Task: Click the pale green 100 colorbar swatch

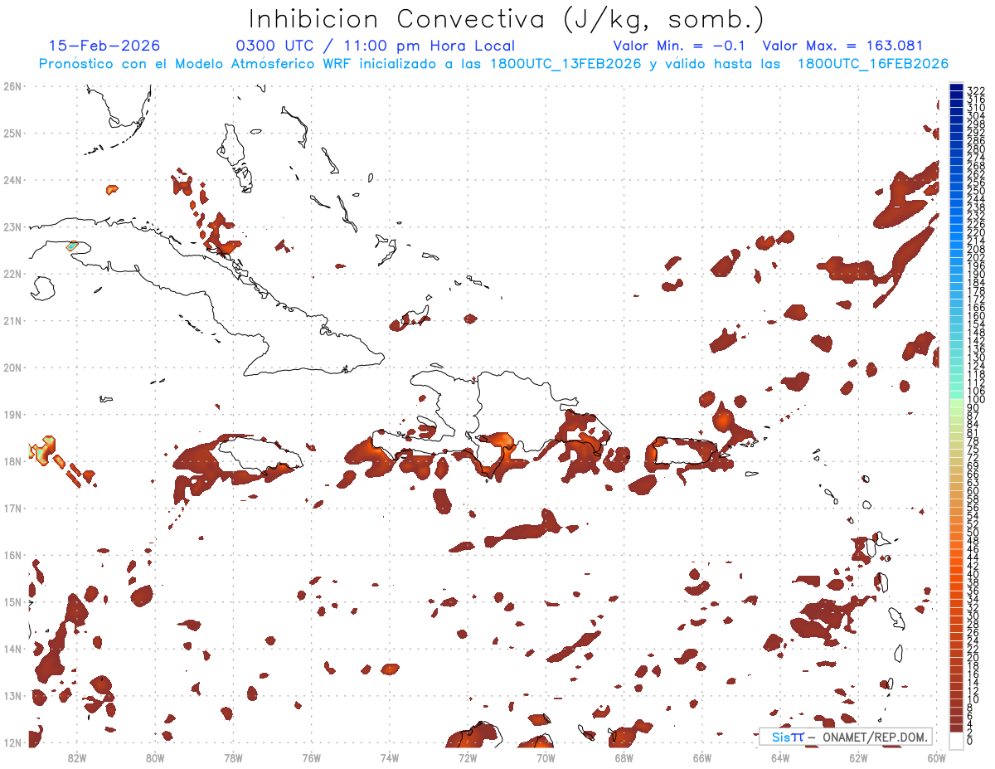Action: (x=956, y=402)
